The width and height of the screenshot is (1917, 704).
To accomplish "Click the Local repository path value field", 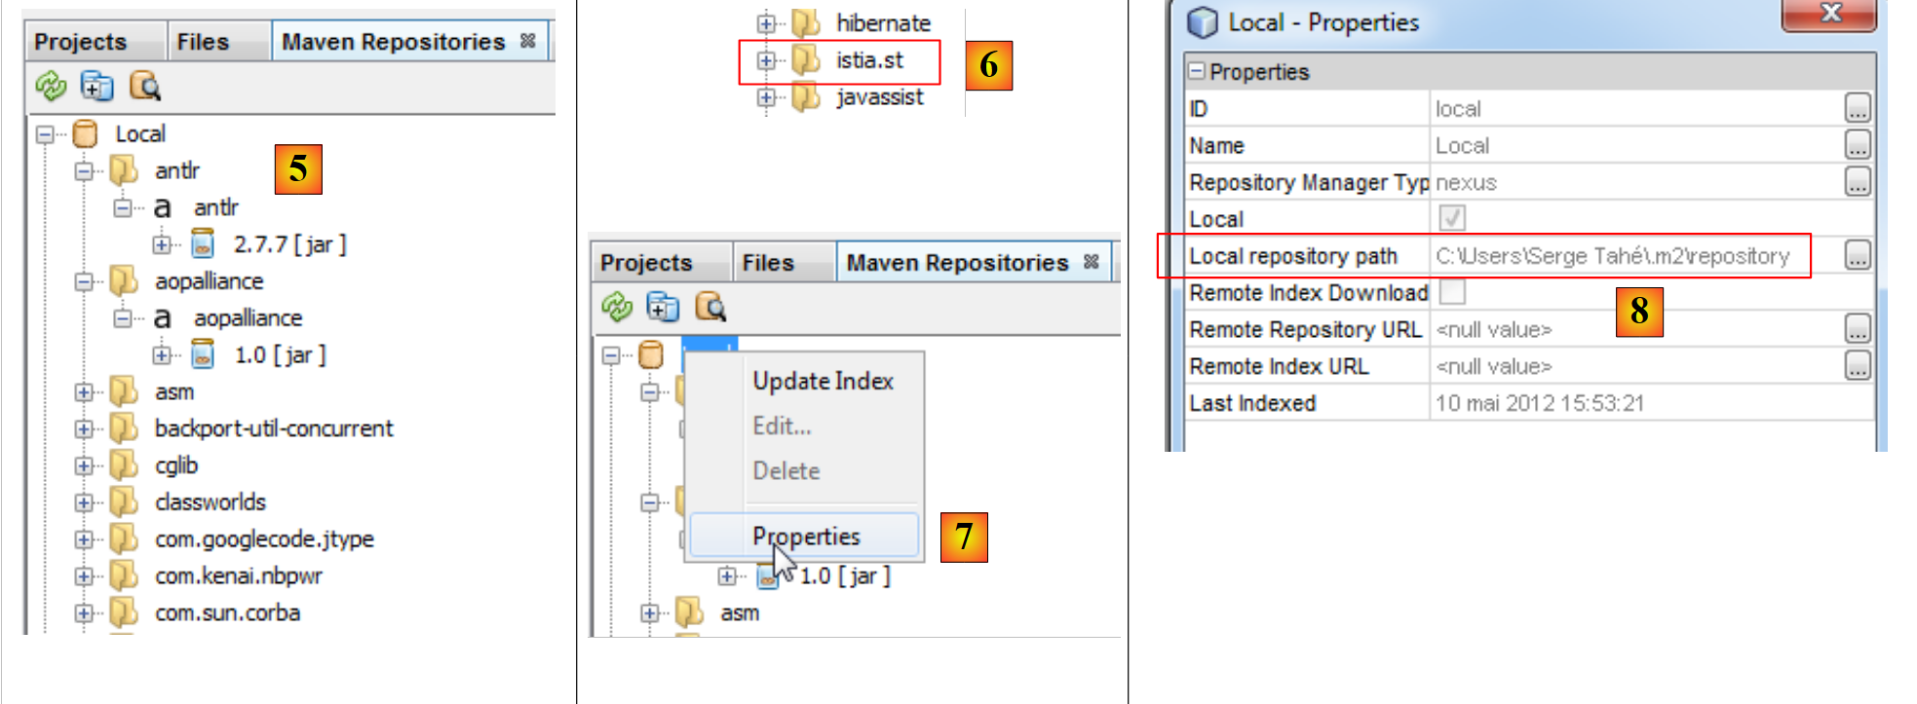I will (x=1612, y=256).
